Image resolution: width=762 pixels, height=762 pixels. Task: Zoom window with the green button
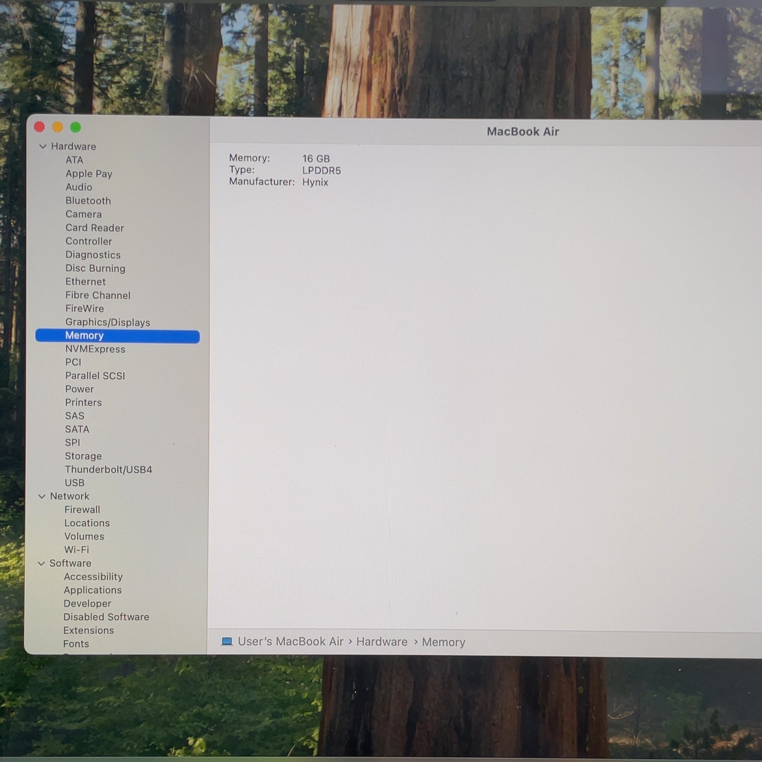75,127
